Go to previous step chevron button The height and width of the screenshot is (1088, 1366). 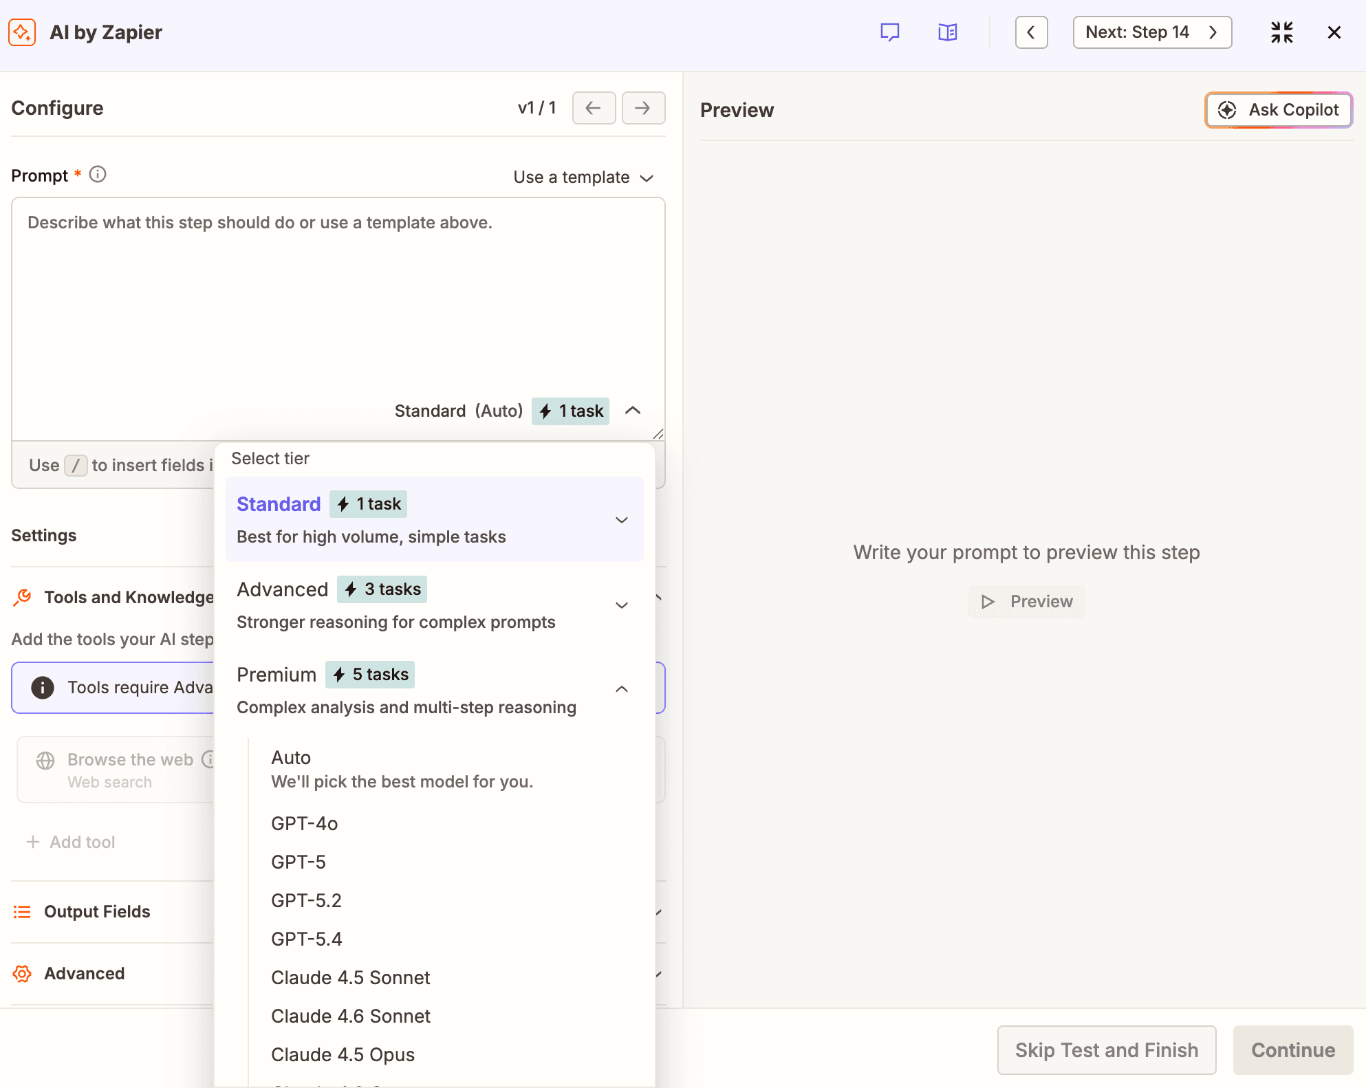click(1031, 32)
